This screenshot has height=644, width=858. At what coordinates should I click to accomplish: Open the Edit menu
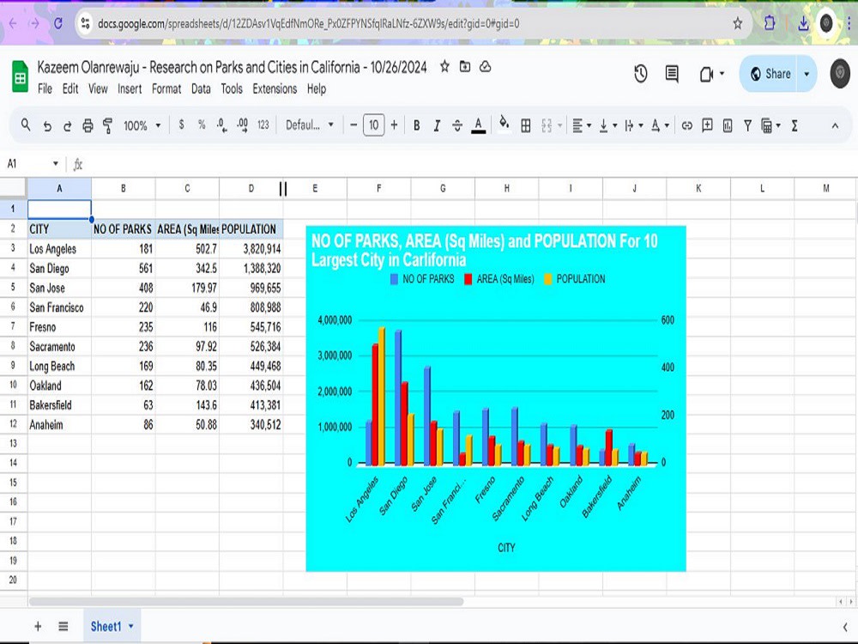[70, 88]
